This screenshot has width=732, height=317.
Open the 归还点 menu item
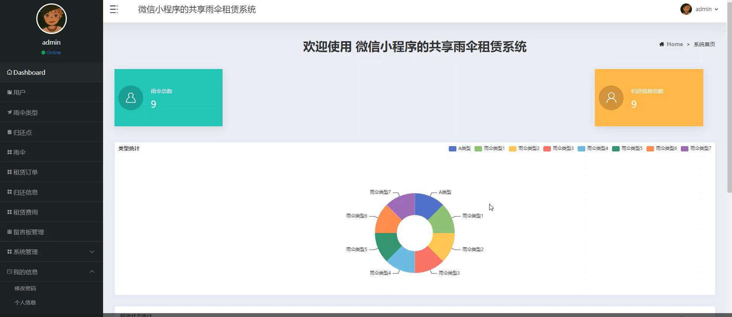pyautogui.click(x=51, y=132)
